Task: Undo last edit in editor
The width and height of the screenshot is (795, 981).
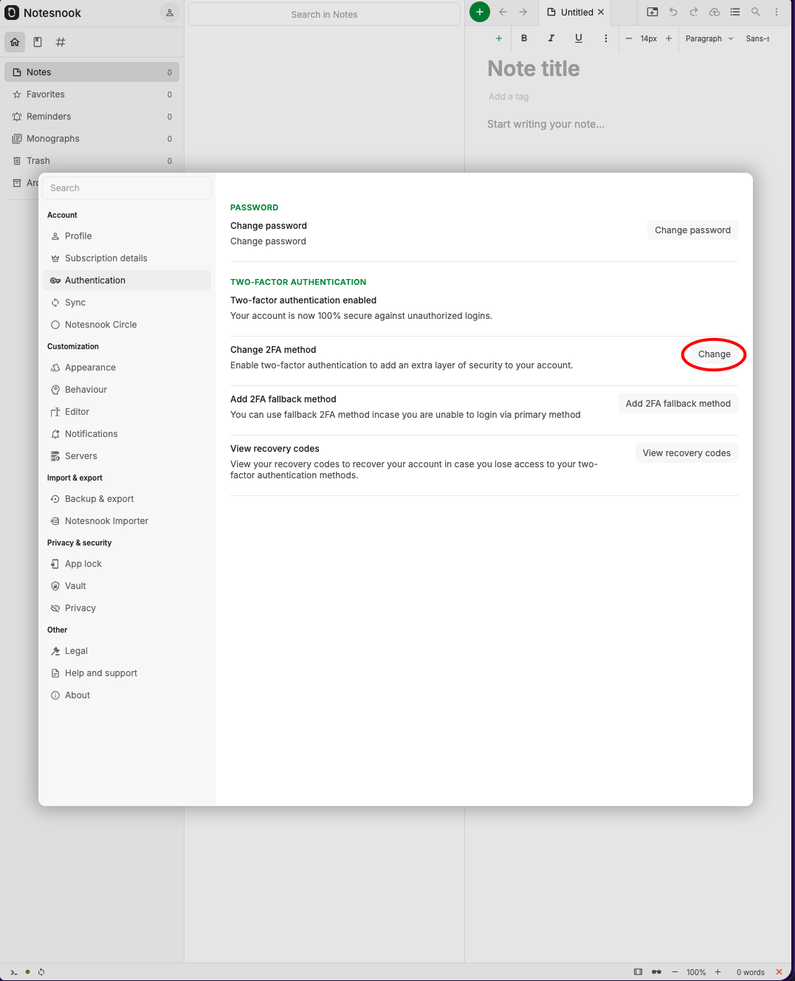Action: point(673,12)
